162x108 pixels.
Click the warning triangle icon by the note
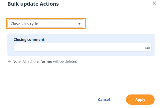9,62
